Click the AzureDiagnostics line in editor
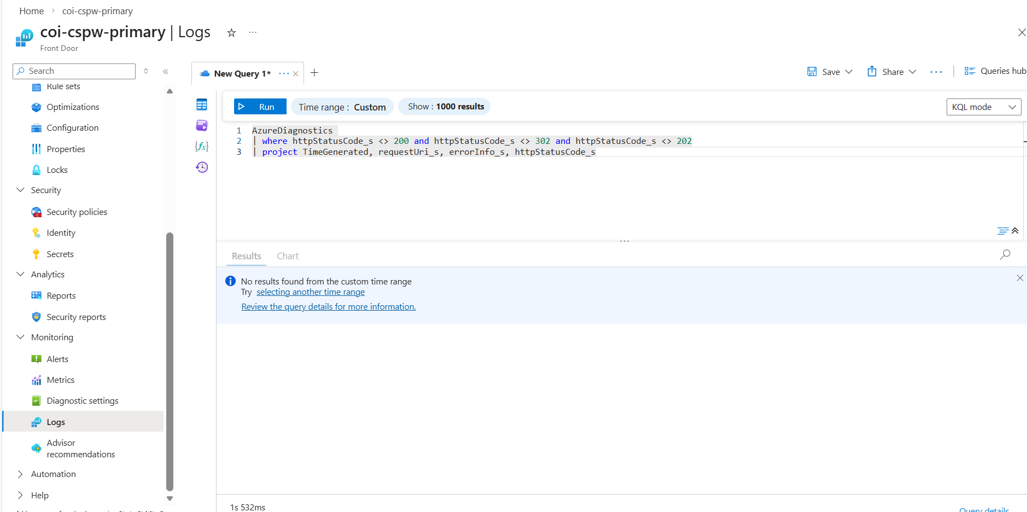Image resolution: width=1027 pixels, height=512 pixels. point(293,130)
